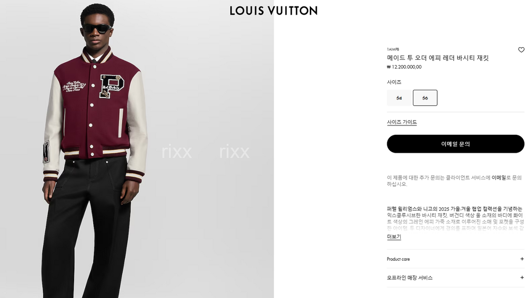Select size 56 option
This screenshot has height=298, width=526.
pyautogui.click(x=425, y=98)
